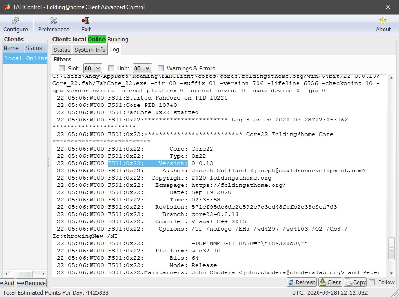Image resolution: width=399 pixels, height=297 pixels.
Task: Click the Clear log button
Action: click(331, 282)
